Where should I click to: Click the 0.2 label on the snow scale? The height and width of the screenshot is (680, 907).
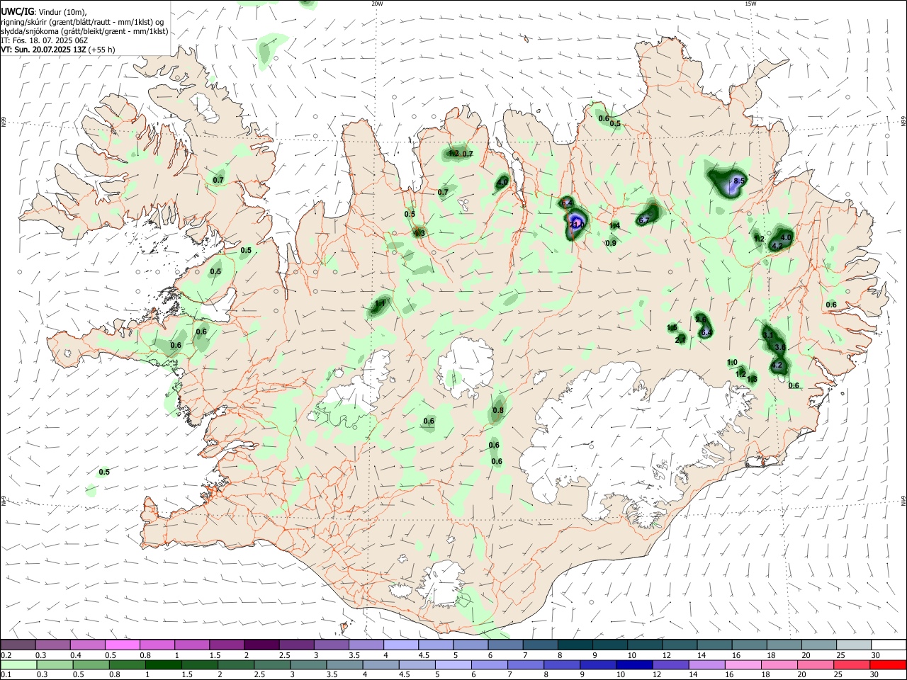(x=6, y=654)
